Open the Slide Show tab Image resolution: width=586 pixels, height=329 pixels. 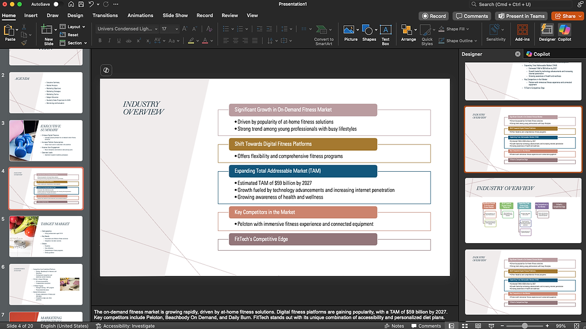tap(175, 16)
